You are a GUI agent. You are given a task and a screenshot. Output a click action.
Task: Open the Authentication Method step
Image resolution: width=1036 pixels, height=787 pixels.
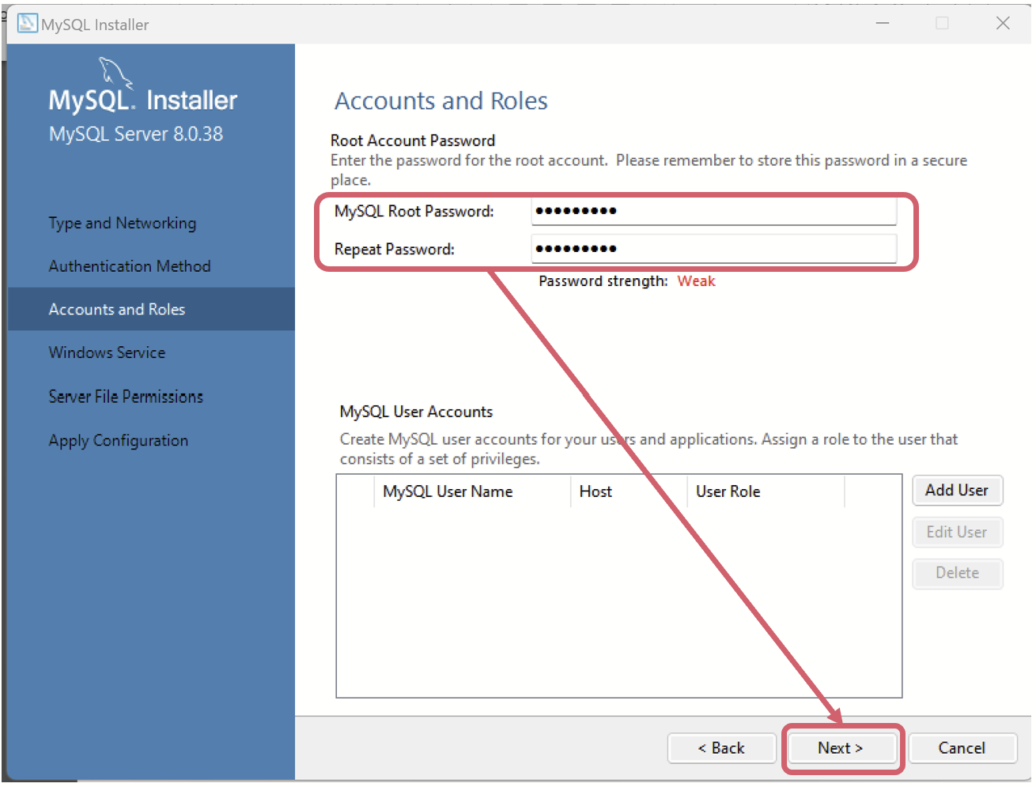[130, 266]
